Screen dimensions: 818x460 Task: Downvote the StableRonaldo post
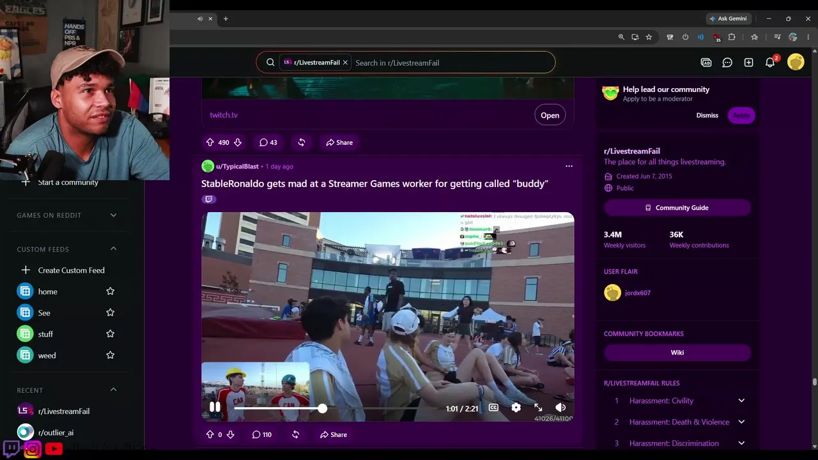[231, 434]
